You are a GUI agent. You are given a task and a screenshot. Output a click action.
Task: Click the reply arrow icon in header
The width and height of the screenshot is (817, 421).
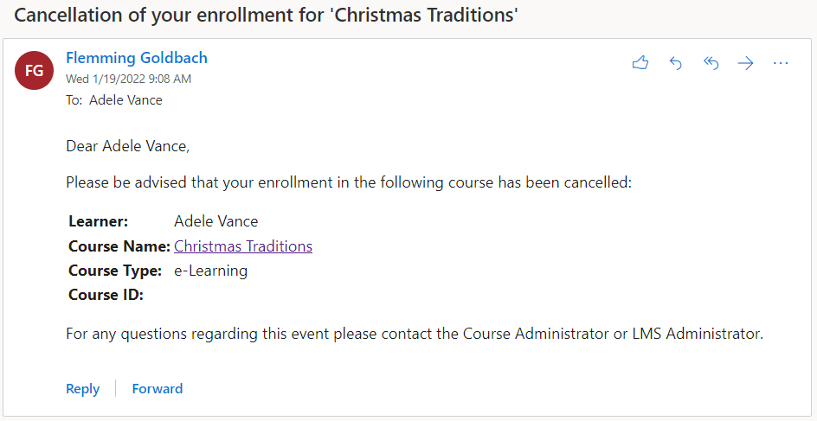tap(676, 63)
